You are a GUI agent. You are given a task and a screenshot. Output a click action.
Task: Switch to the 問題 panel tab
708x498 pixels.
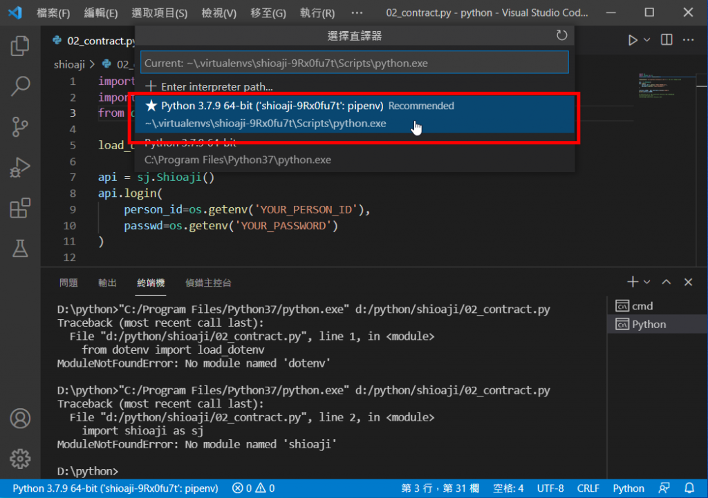tap(68, 282)
